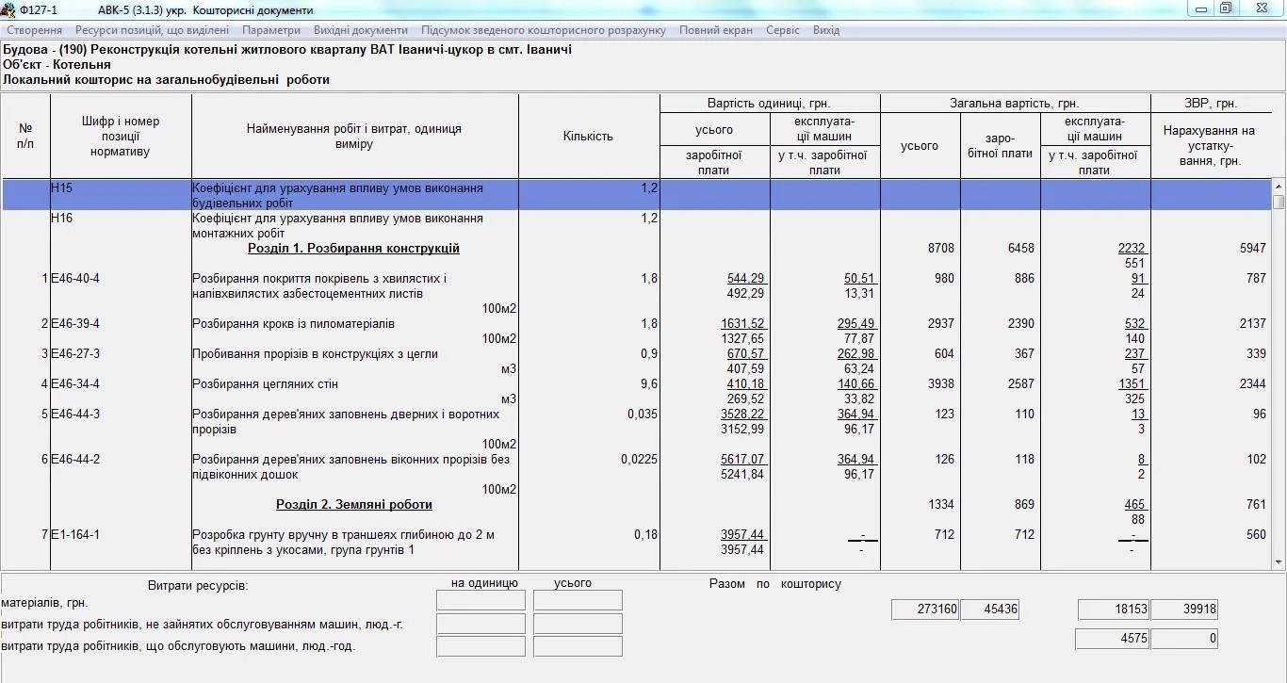Click the ЗВР, грн. column header
The width and height of the screenshot is (1287, 683).
tap(1211, 104)
